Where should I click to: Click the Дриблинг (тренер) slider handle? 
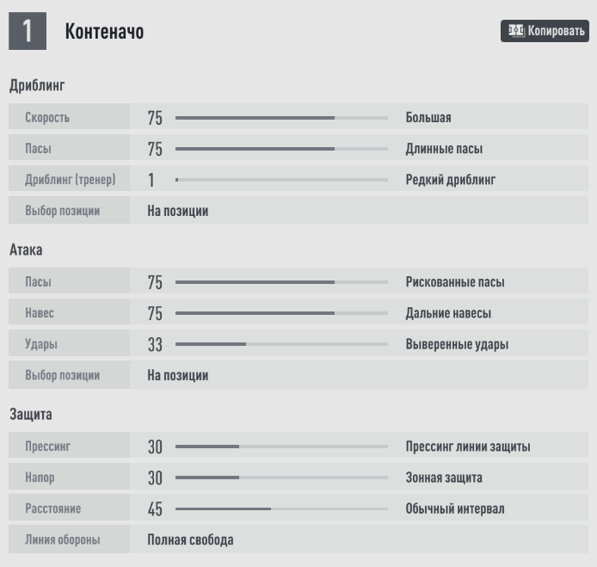[x=176, y=180]
